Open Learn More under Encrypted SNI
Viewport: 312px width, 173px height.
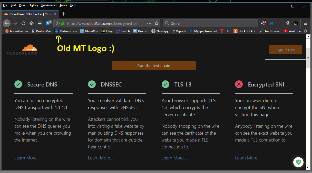[x=248, y=158]
